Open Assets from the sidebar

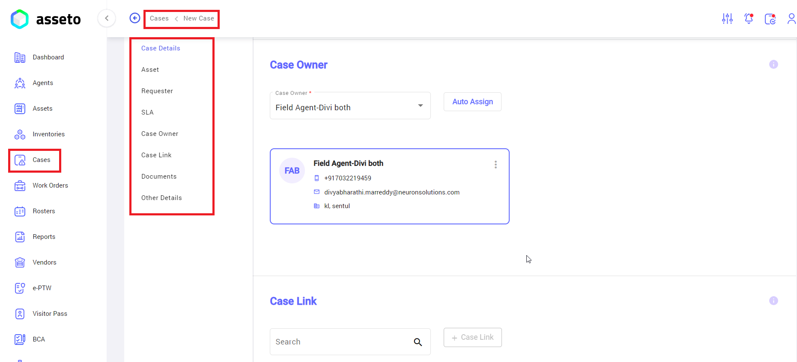tap(42, 109)
